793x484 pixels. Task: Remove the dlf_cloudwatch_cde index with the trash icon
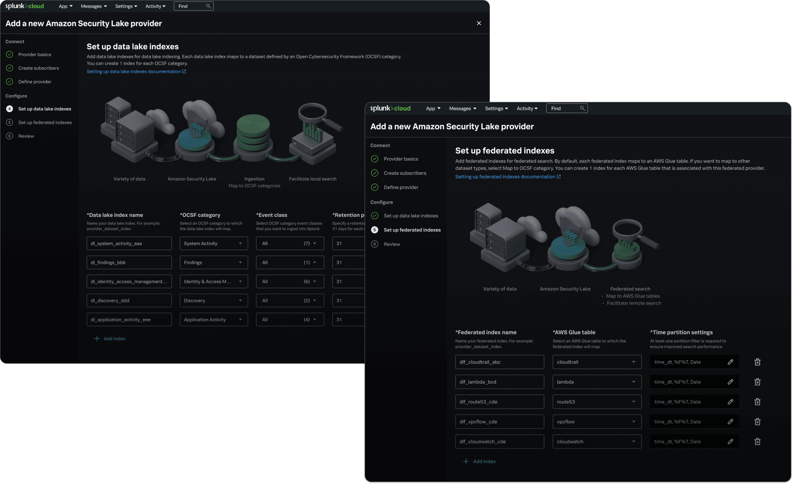pos(757,442)
